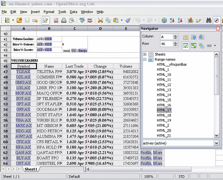223x180 pixels.
Task: Jump to End with Navigator down-arrow icon
Action: click(201, 37)
